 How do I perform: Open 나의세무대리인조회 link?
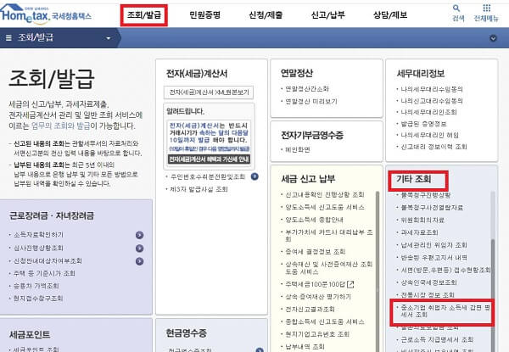[x=428, y=112]
